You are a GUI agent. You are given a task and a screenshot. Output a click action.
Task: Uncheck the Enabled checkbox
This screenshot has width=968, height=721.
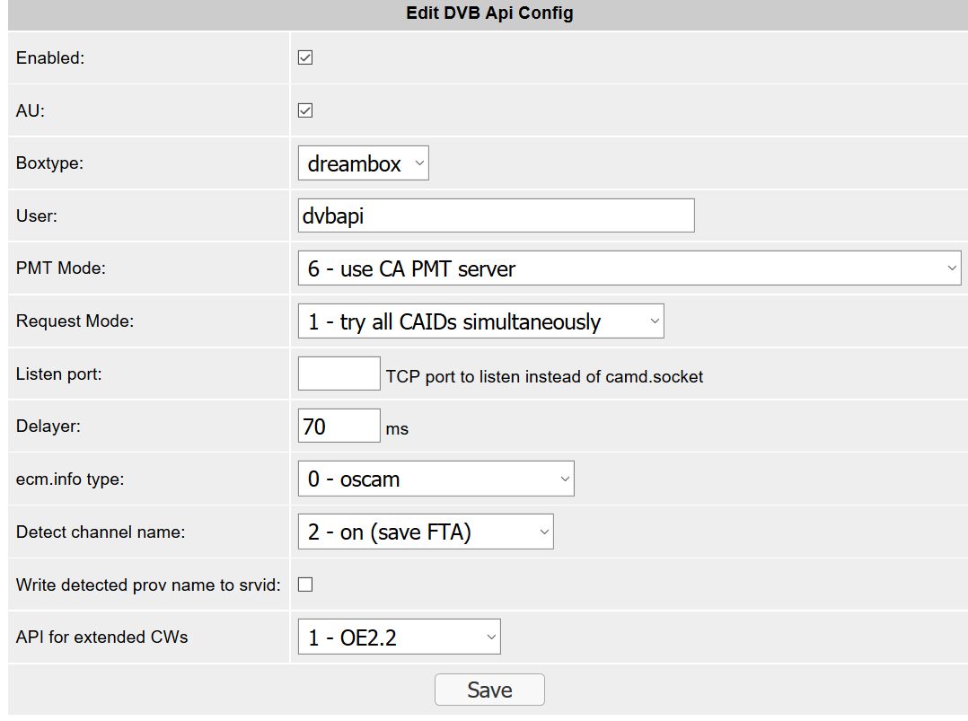tap(305, 58)
